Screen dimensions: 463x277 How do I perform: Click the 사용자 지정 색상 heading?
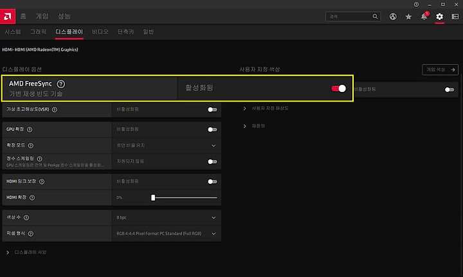(260, 69)
